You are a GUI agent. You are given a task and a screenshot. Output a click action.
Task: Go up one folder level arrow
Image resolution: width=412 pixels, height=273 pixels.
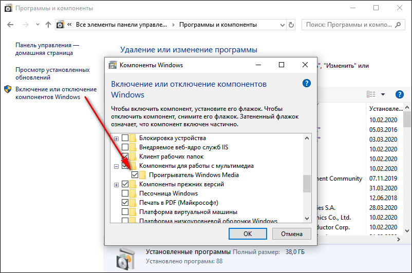point(48,25)
